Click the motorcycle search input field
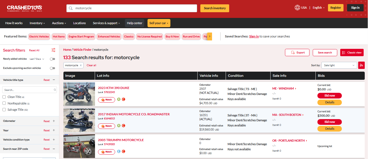368x159 pixels. click(x=132, y=8)
